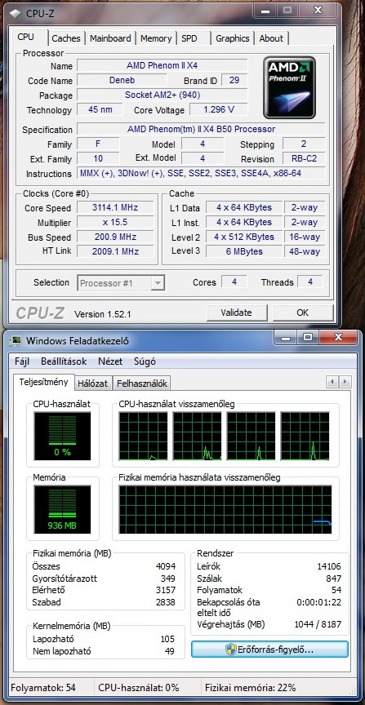The width and height of the screenshot is (365, 705).
Task: Open the Fájl menu
Action: pyautogui.click(x=22, y=361)
